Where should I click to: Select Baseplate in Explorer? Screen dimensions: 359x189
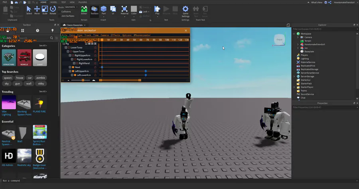309,51
